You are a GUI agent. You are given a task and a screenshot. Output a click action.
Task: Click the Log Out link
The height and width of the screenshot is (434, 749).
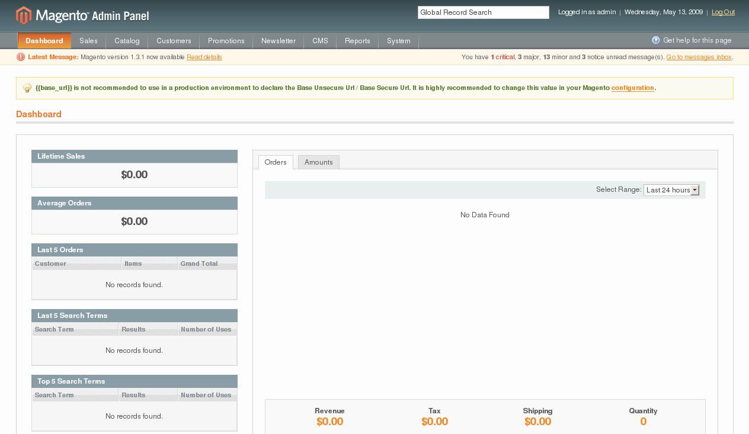pos(723,12)
